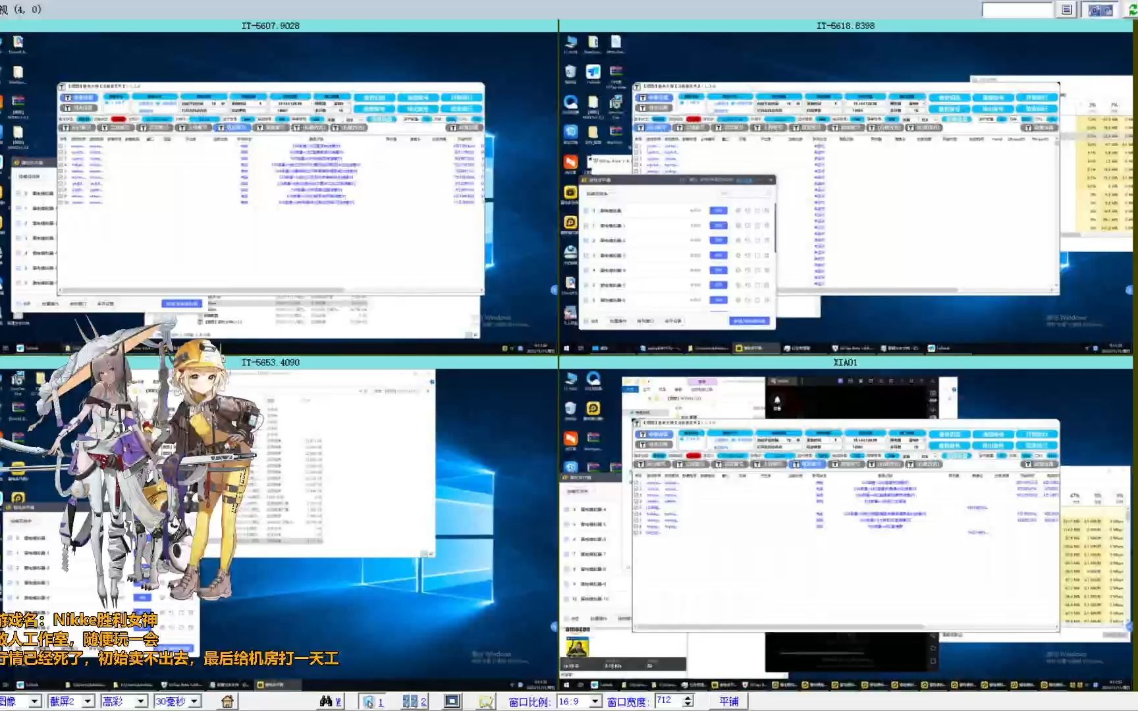The height and width of the screenshot is (711, 1138).
Task: Click the empty text field at top right
Action: tap(1017, 10)
